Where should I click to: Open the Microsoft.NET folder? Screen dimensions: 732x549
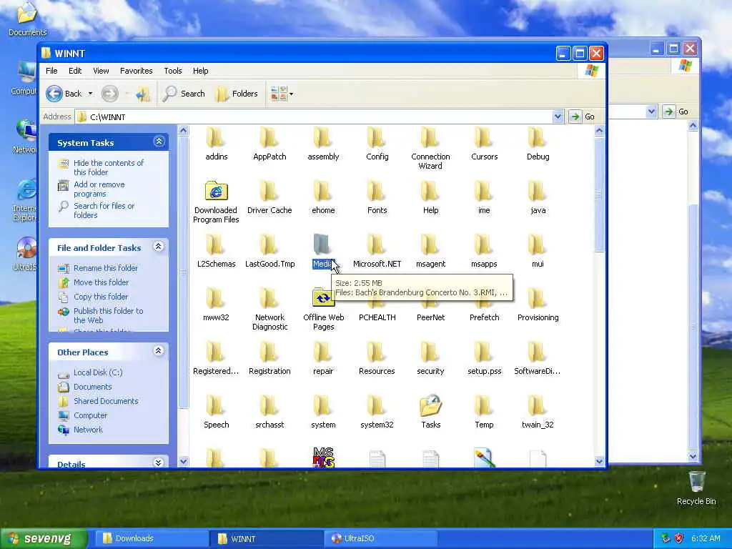tap(377, 251)
